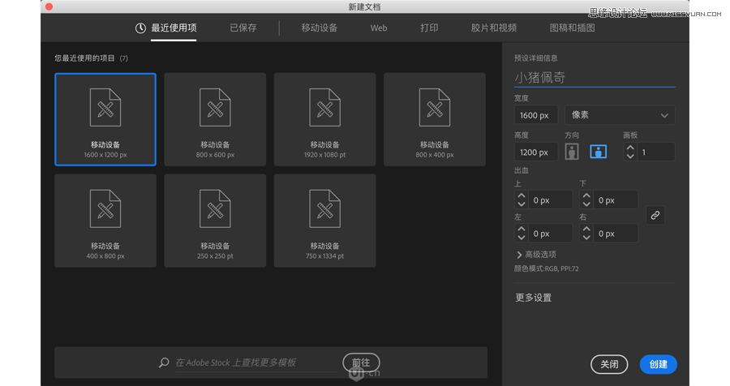Close the window with the red button

coord(49,6)
